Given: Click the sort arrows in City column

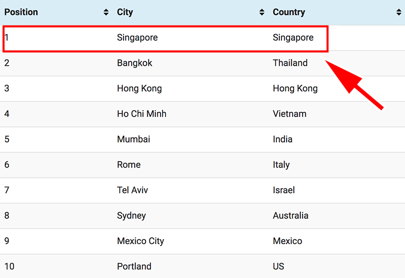Looking at the screenshot, I should [x=262, y=12].
